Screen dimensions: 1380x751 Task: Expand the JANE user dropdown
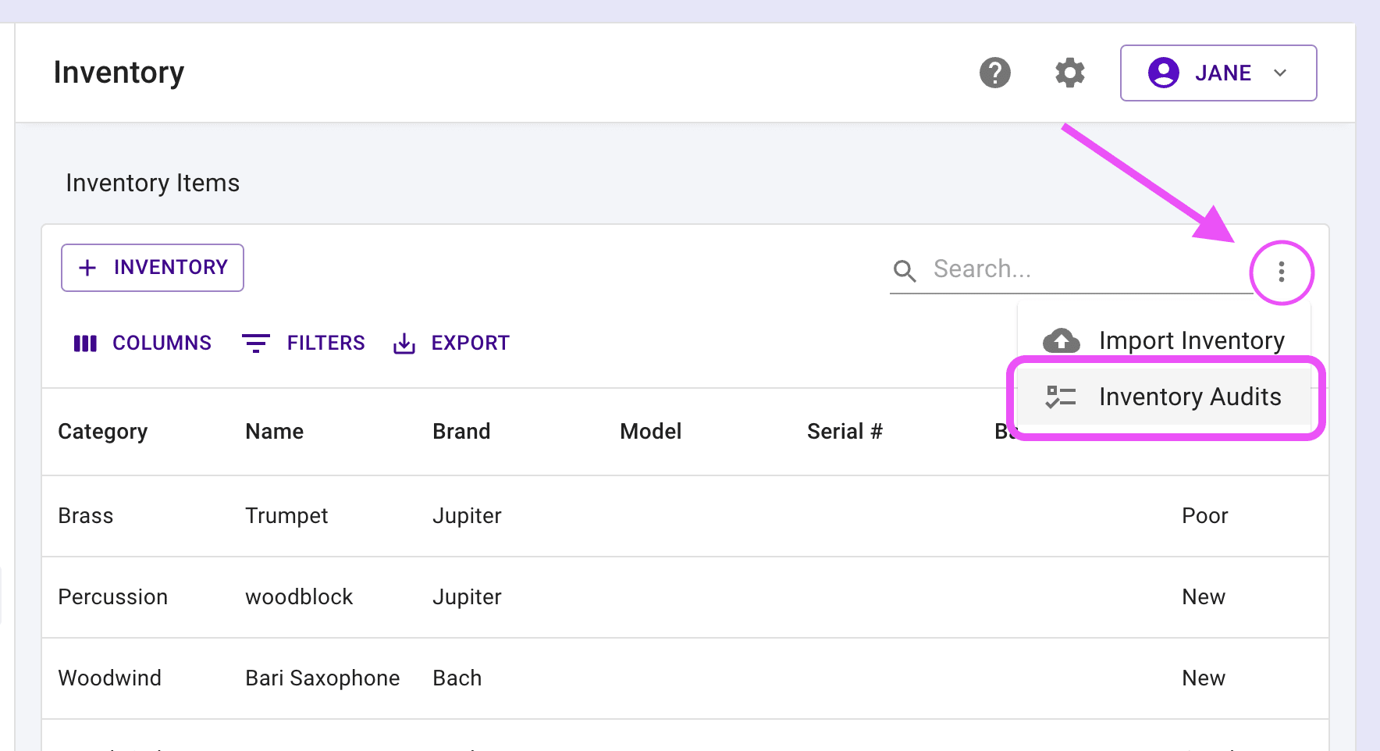click(x=1218, y=73)
